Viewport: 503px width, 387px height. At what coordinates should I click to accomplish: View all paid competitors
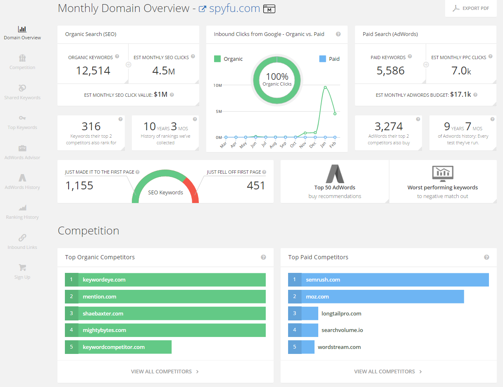pyautogui.click(x=389, y=371)
